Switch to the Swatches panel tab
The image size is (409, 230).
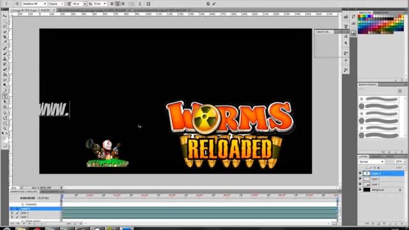[365, 13]
